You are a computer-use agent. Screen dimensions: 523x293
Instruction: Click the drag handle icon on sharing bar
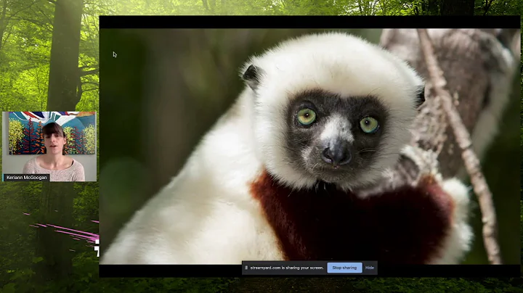pyautogui.click(x=246, y=268)
